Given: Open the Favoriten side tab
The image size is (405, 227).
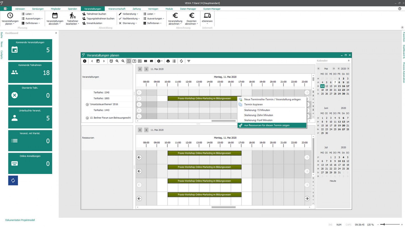Looking at the screenshot, I should point(404,36).
